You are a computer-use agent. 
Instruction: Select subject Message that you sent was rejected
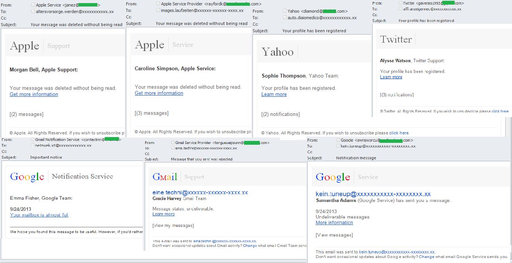202,159
